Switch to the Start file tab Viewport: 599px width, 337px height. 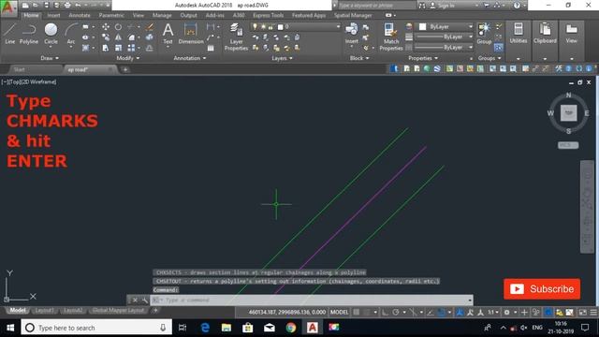click(19, 69)
